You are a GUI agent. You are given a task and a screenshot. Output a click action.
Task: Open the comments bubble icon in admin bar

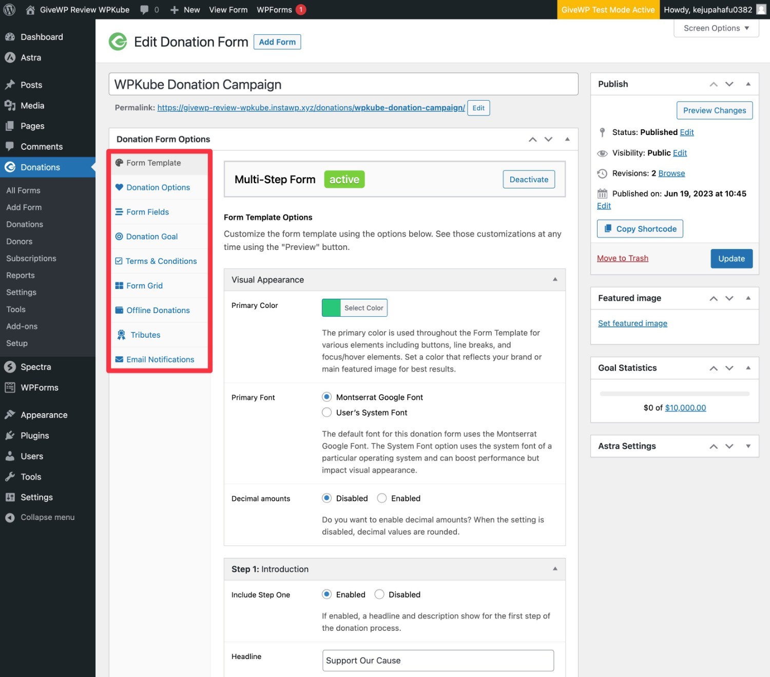point(145,10)
